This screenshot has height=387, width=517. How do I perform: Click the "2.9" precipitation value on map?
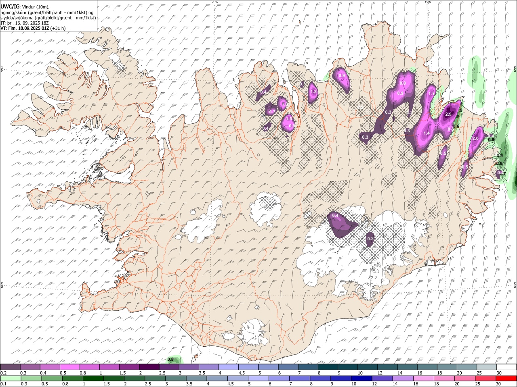point(448,114)
